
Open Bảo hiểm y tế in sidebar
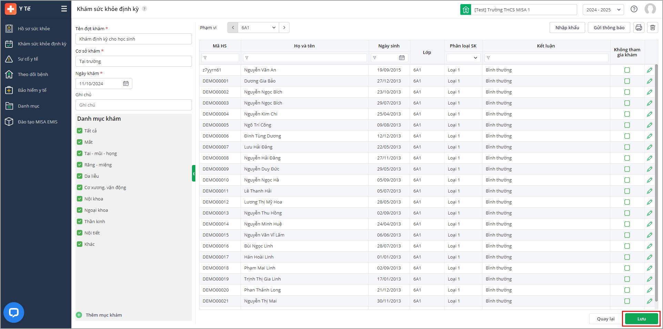click(x=32, y=90)
